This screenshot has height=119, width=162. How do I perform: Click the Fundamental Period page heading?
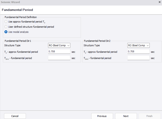coord(17,10)
